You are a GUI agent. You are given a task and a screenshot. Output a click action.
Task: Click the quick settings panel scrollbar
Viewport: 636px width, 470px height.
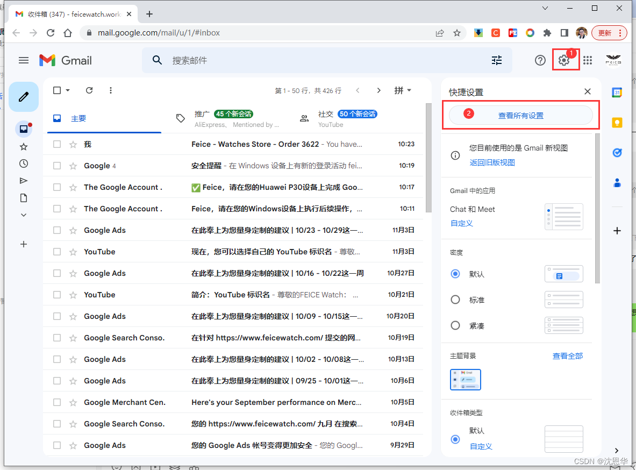tap(597, 208)
